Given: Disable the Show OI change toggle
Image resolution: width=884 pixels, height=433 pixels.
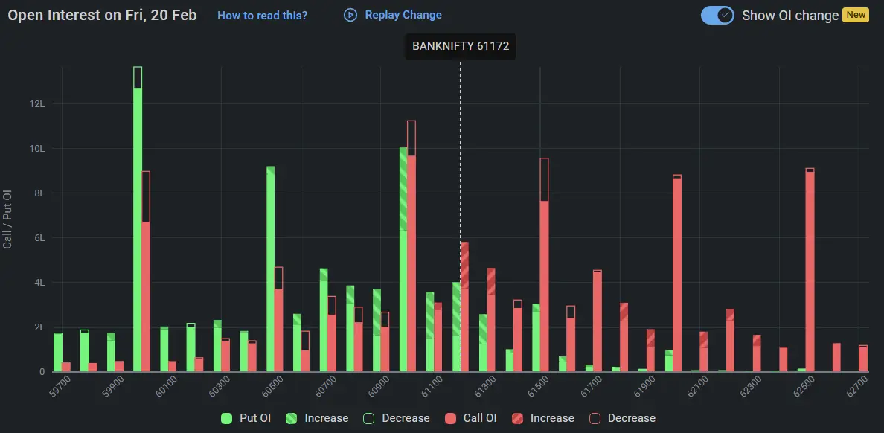Looking at the screenshot, I should click(x=717, y=15).
